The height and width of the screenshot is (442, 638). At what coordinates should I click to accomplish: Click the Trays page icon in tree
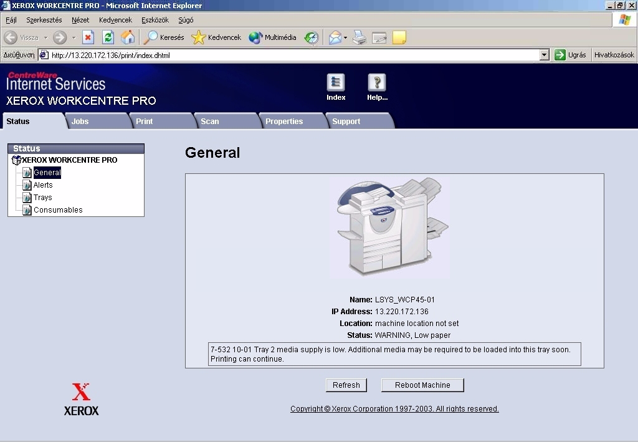(27, 198)
